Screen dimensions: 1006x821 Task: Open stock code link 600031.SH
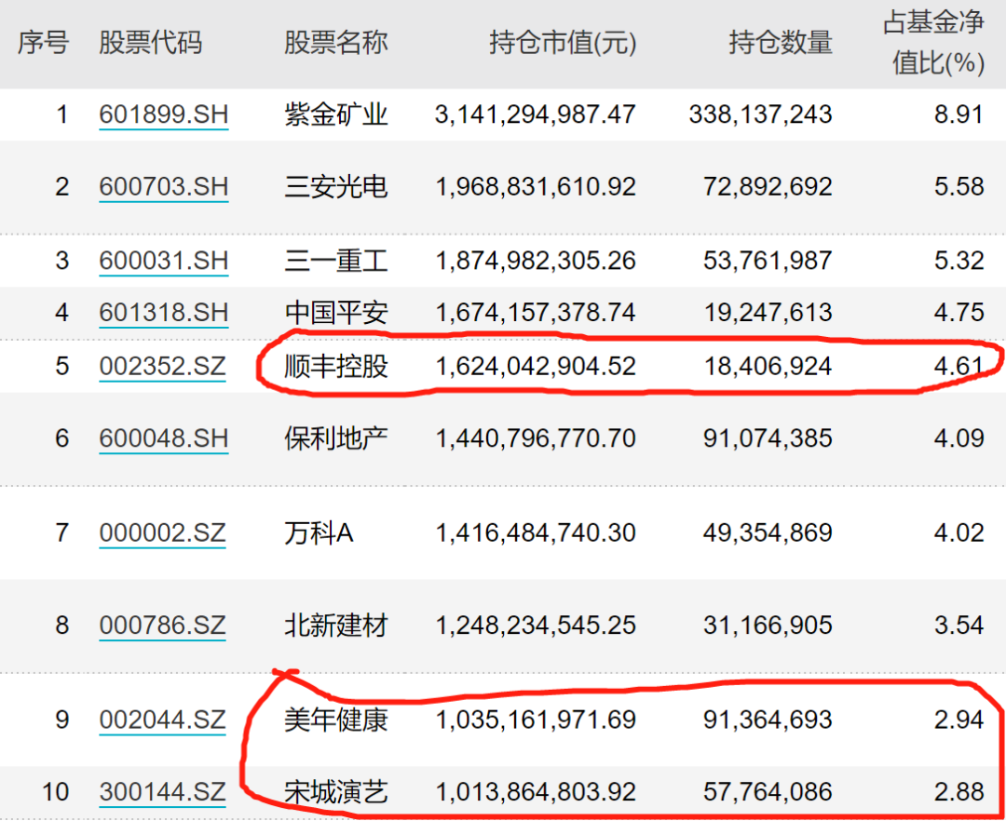[164, 261]
